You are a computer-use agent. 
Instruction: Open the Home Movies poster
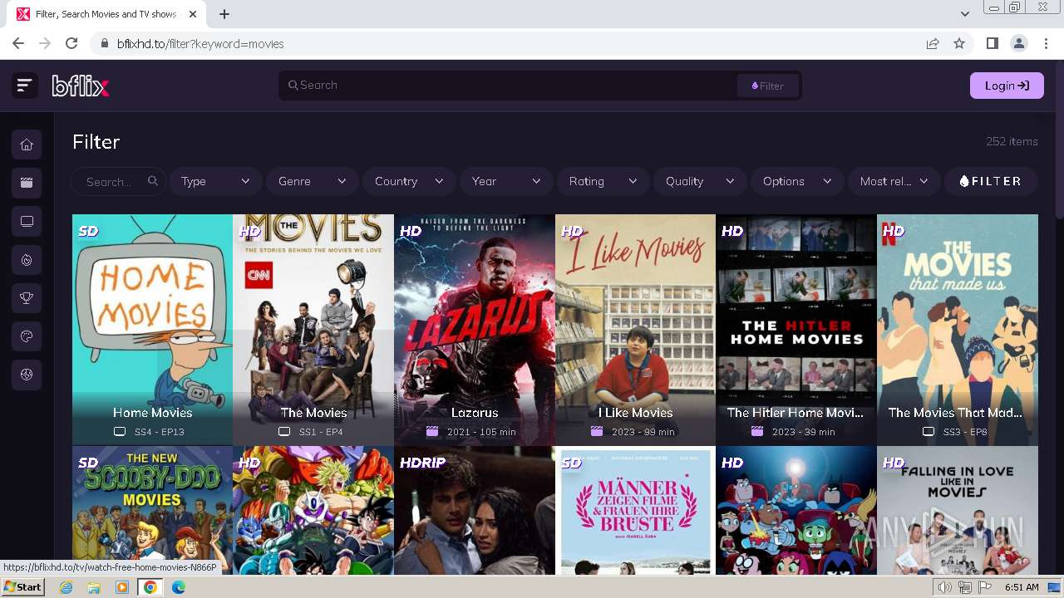point(152,330)
